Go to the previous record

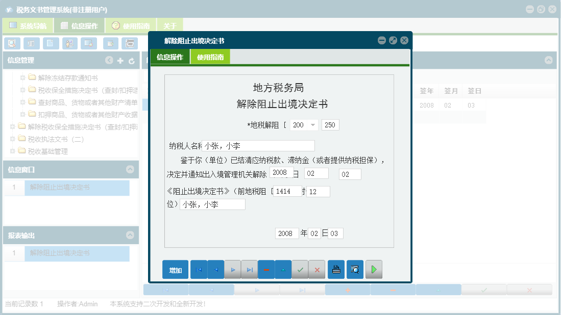[215, 269]
